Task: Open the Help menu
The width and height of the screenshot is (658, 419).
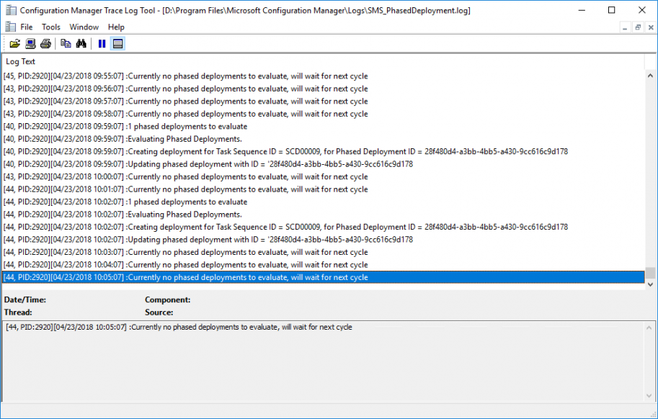Action: 116,27
